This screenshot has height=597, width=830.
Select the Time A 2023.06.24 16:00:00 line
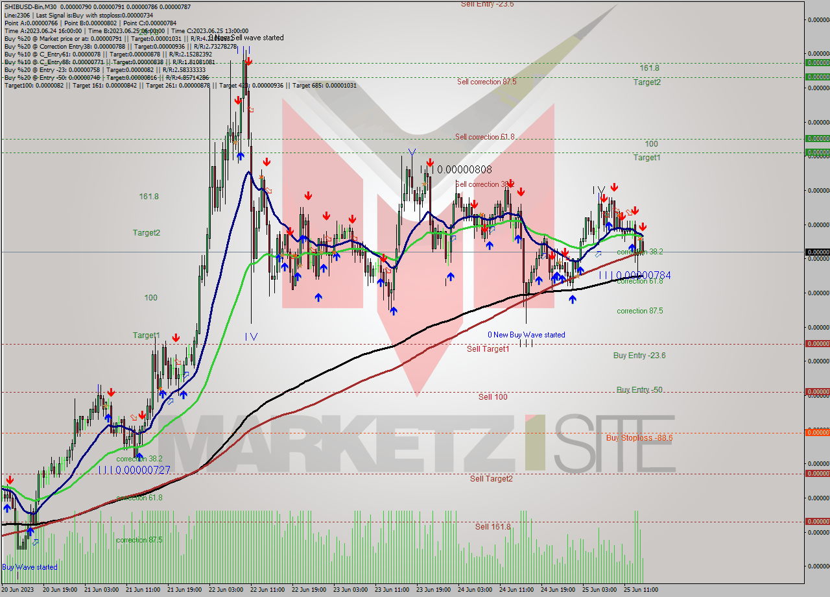point(126,30)
